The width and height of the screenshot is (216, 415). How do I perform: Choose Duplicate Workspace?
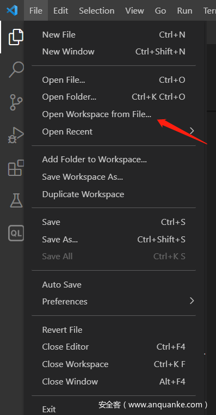pos(114,194)
